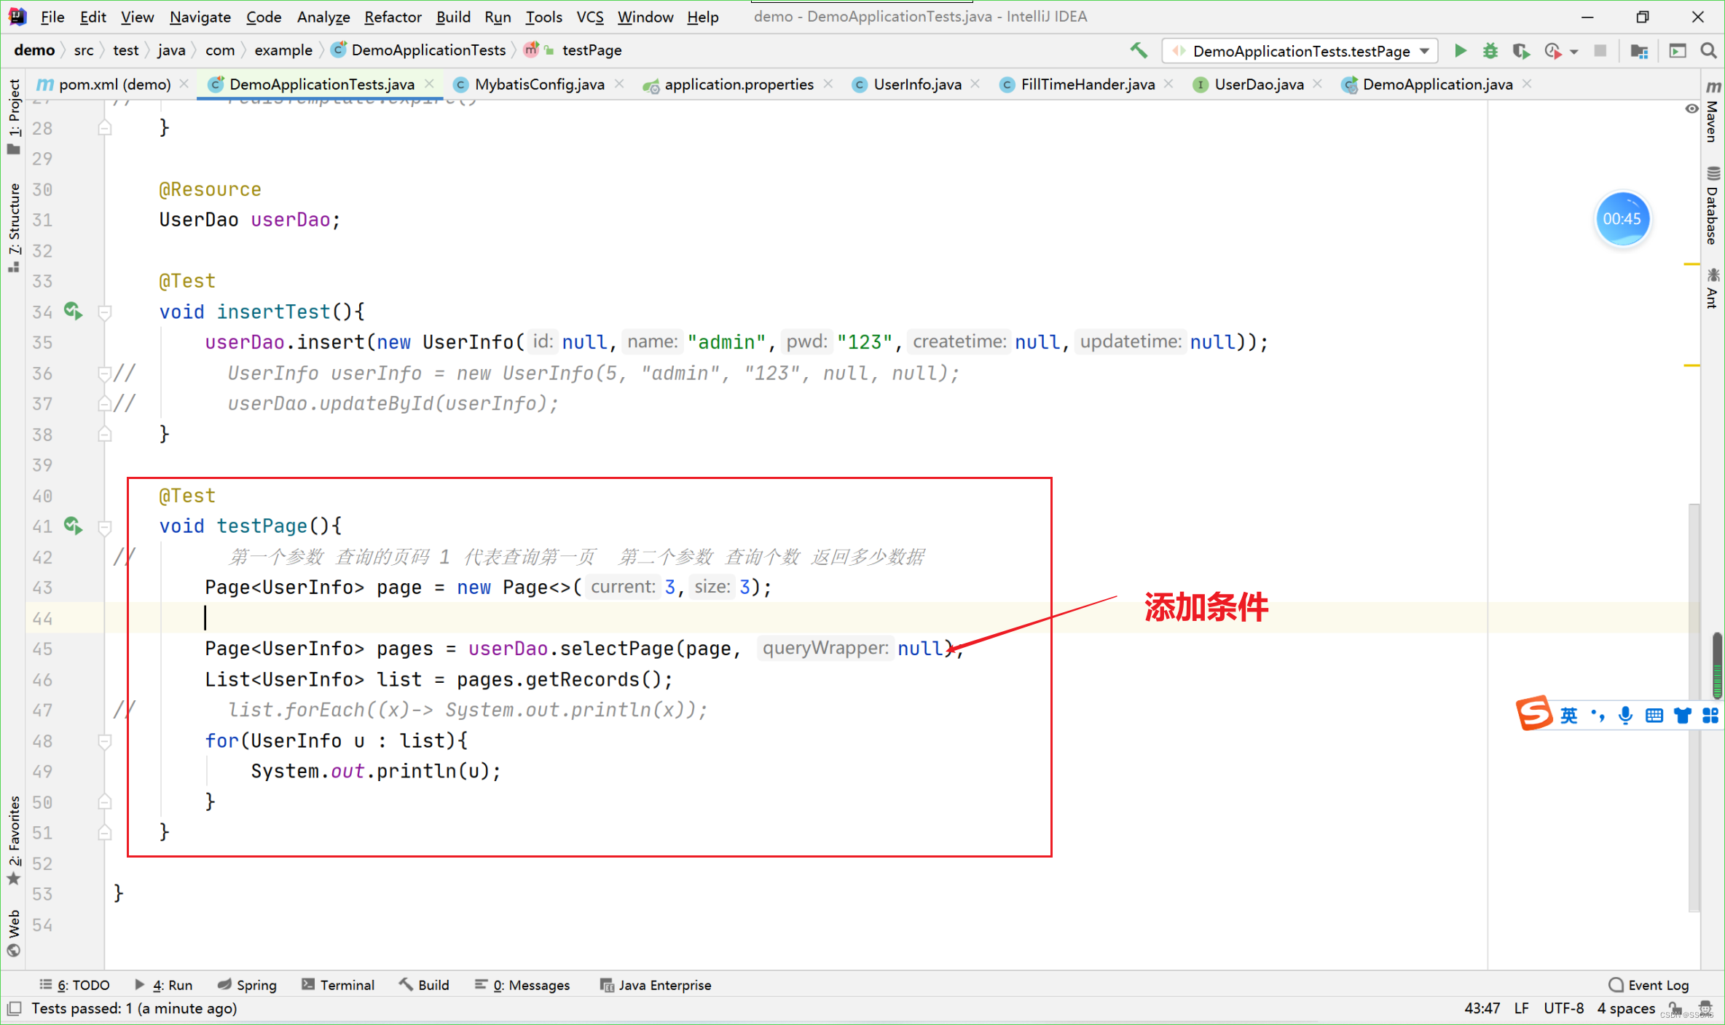Click the Build project hammer icon
The height and width of the screenshot is (1025, 1725).
point(1138,50)
